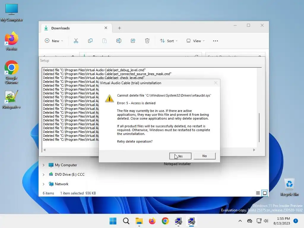Click the cloud sync tray icon
304x228 pixels.
(249, 221)
